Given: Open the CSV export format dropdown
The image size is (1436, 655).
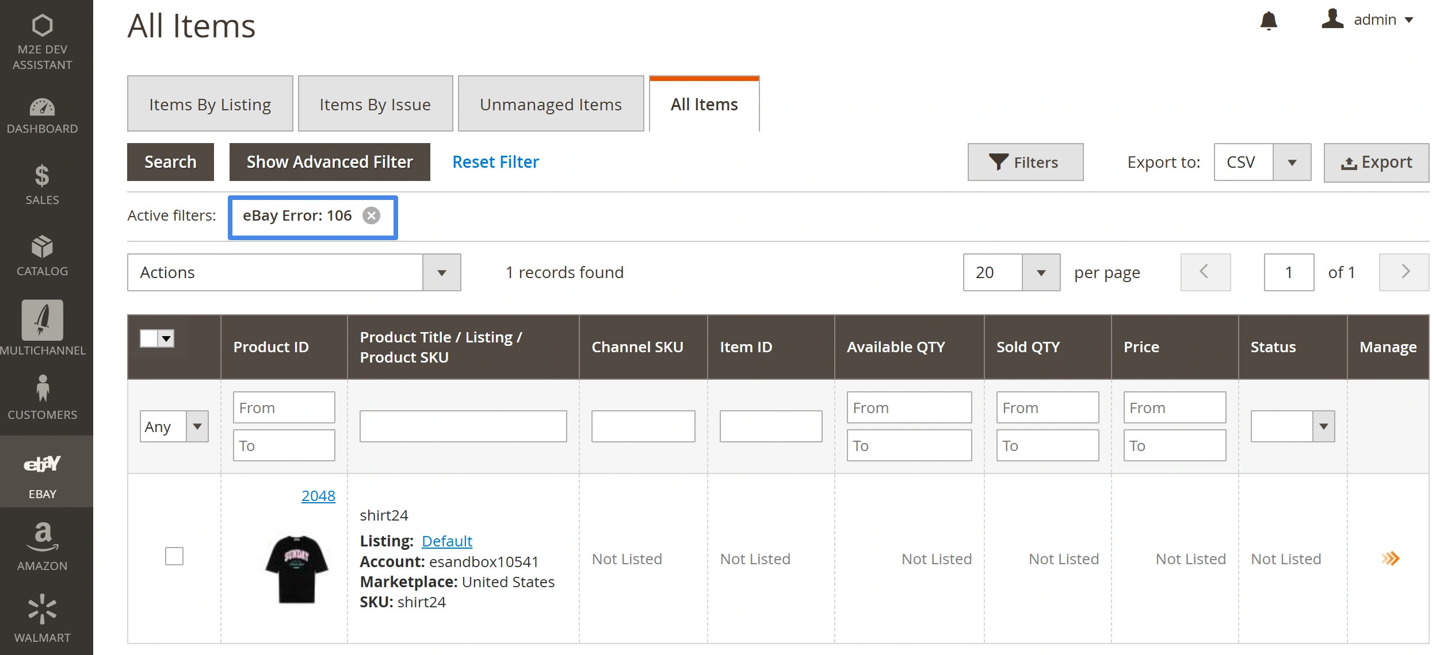Looking at the screenshot, I should point(1291,163).
